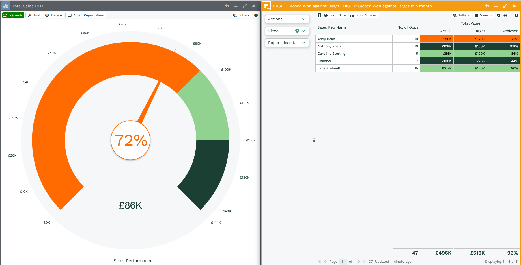
Task: Click the print icon in report toolbar
Action: coord(505,15)
